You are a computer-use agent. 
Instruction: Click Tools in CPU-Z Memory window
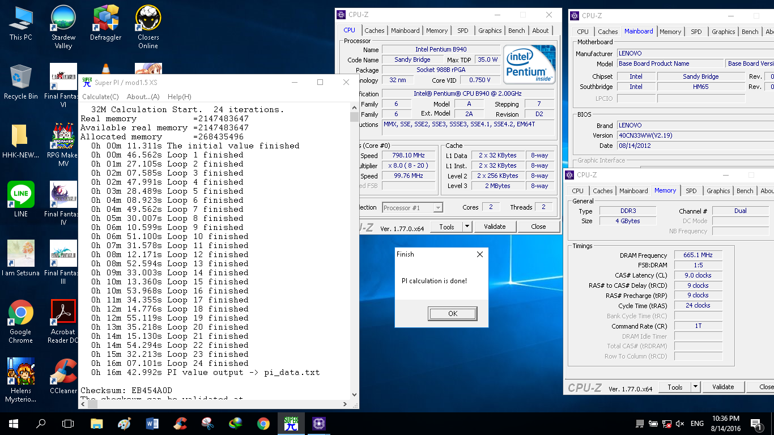[x=675, y=387]
